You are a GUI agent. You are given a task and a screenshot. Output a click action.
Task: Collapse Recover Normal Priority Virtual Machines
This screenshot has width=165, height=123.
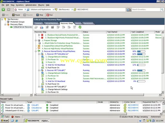[36, 51]
